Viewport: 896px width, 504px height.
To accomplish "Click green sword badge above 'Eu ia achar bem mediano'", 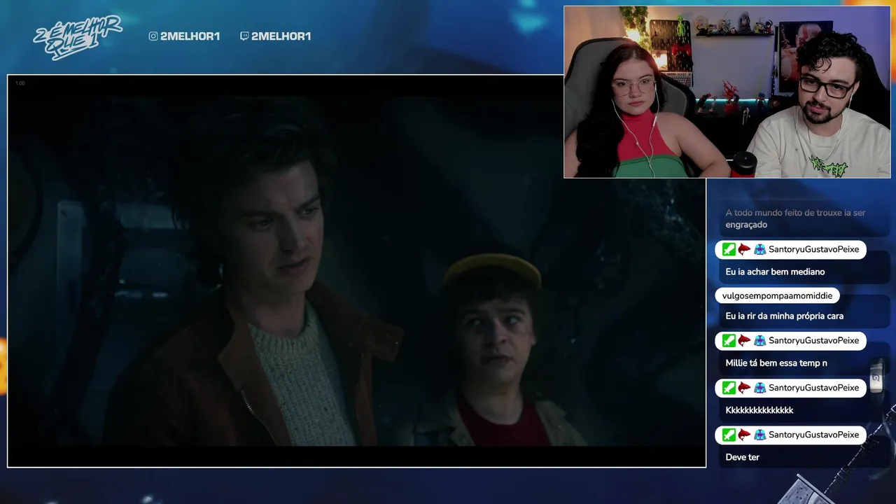I will pos(729,250).
